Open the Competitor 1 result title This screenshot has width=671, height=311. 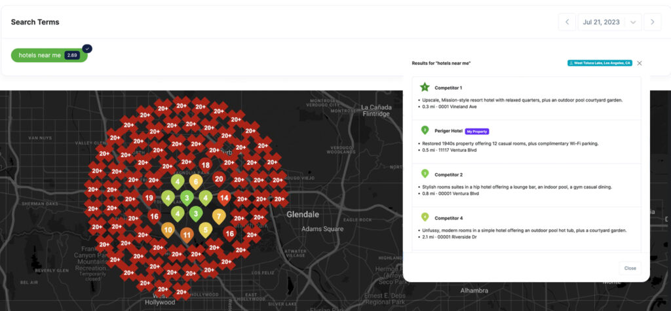[x=448, y=88]
